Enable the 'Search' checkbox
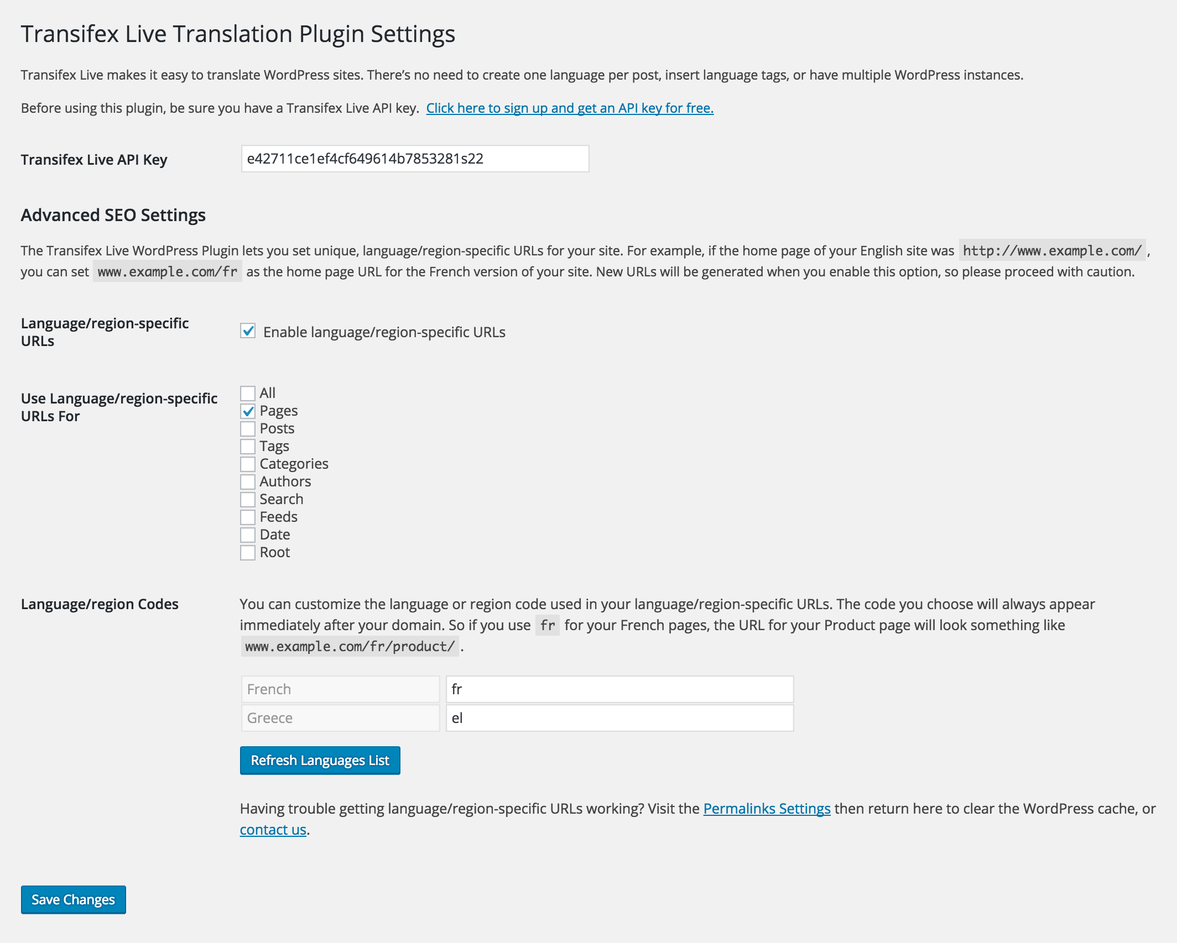This screenshot has height=943, width=1177. pyautogui.click(x=247, y=499)
